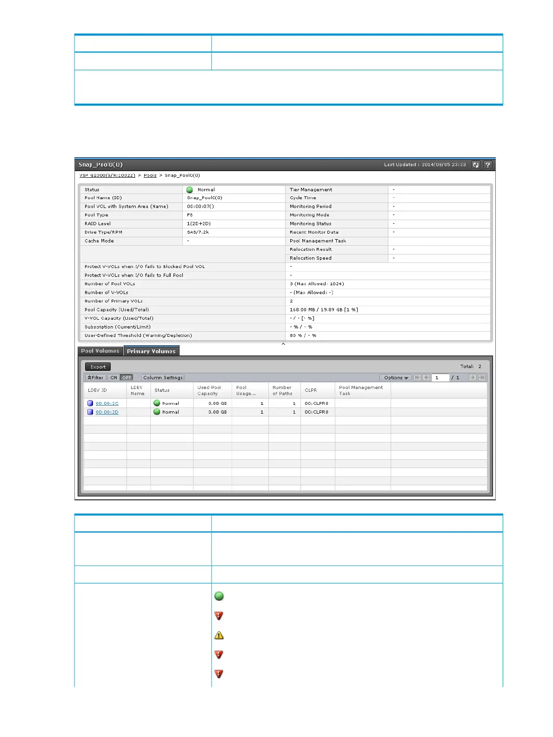
Task: Click the Pool Capacity value 168.00 MB / 19.89 GB
Action: pyautogui.click(x=324, y=309)
